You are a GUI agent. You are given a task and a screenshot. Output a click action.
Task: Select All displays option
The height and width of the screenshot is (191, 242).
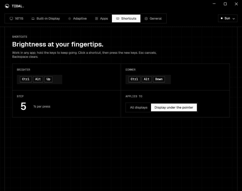click(139, 107)
